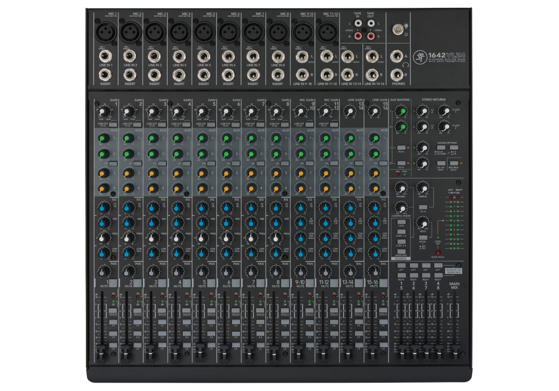559x391 pixels.
Task: Click the TAPE IN left RCA jack
Action: (358, 23)
